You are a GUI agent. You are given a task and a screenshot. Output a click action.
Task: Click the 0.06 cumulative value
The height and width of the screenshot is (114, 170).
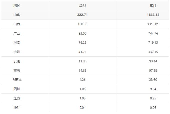[x=153, y=108]
